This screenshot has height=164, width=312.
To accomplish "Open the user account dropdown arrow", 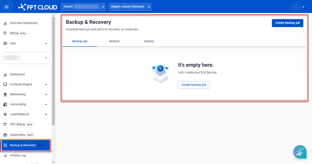I will [x=303, y=7].
